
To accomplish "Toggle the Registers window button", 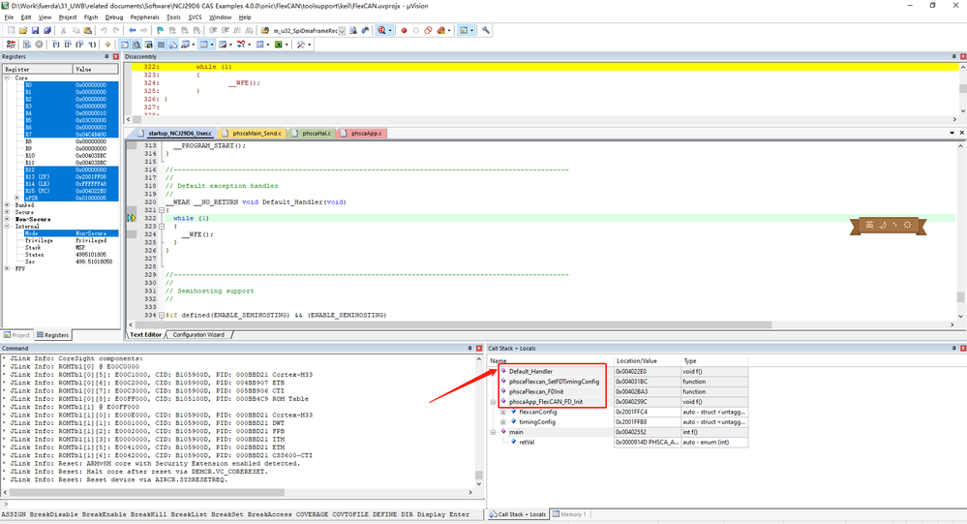I will coord(161,45).
